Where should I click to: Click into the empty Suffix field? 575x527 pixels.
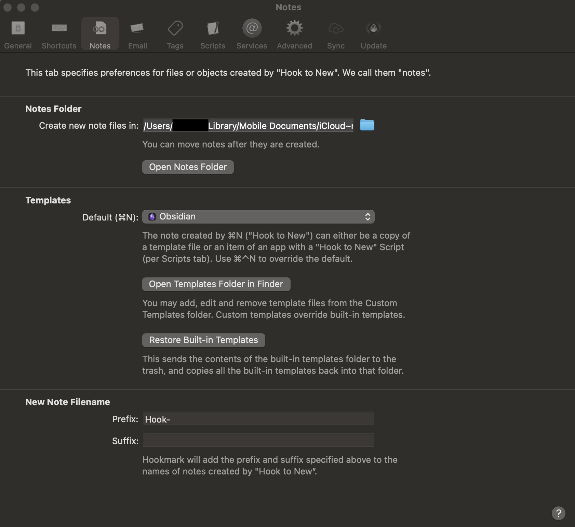pyautogui.click(x=258, y=441)
